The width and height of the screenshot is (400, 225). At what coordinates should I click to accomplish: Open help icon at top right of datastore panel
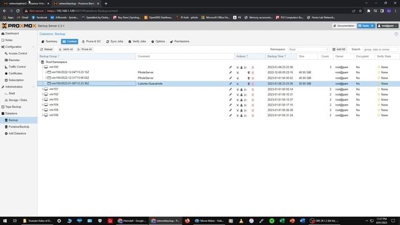tap(396, 34)
